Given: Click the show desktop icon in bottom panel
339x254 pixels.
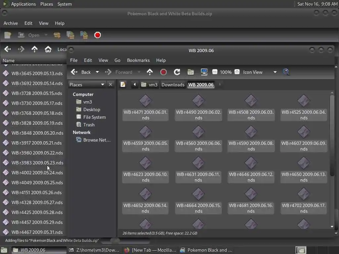Looking at the screenshot, I should pyautogui.click(x=4, y=250).
